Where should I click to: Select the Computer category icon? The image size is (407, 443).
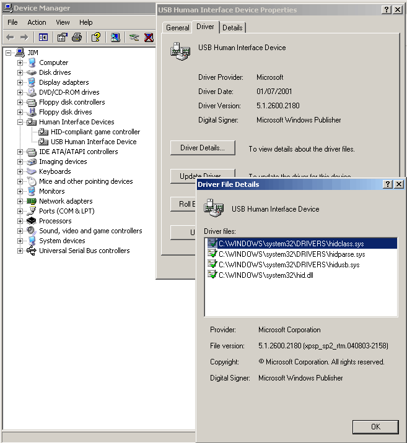[32, 62]
